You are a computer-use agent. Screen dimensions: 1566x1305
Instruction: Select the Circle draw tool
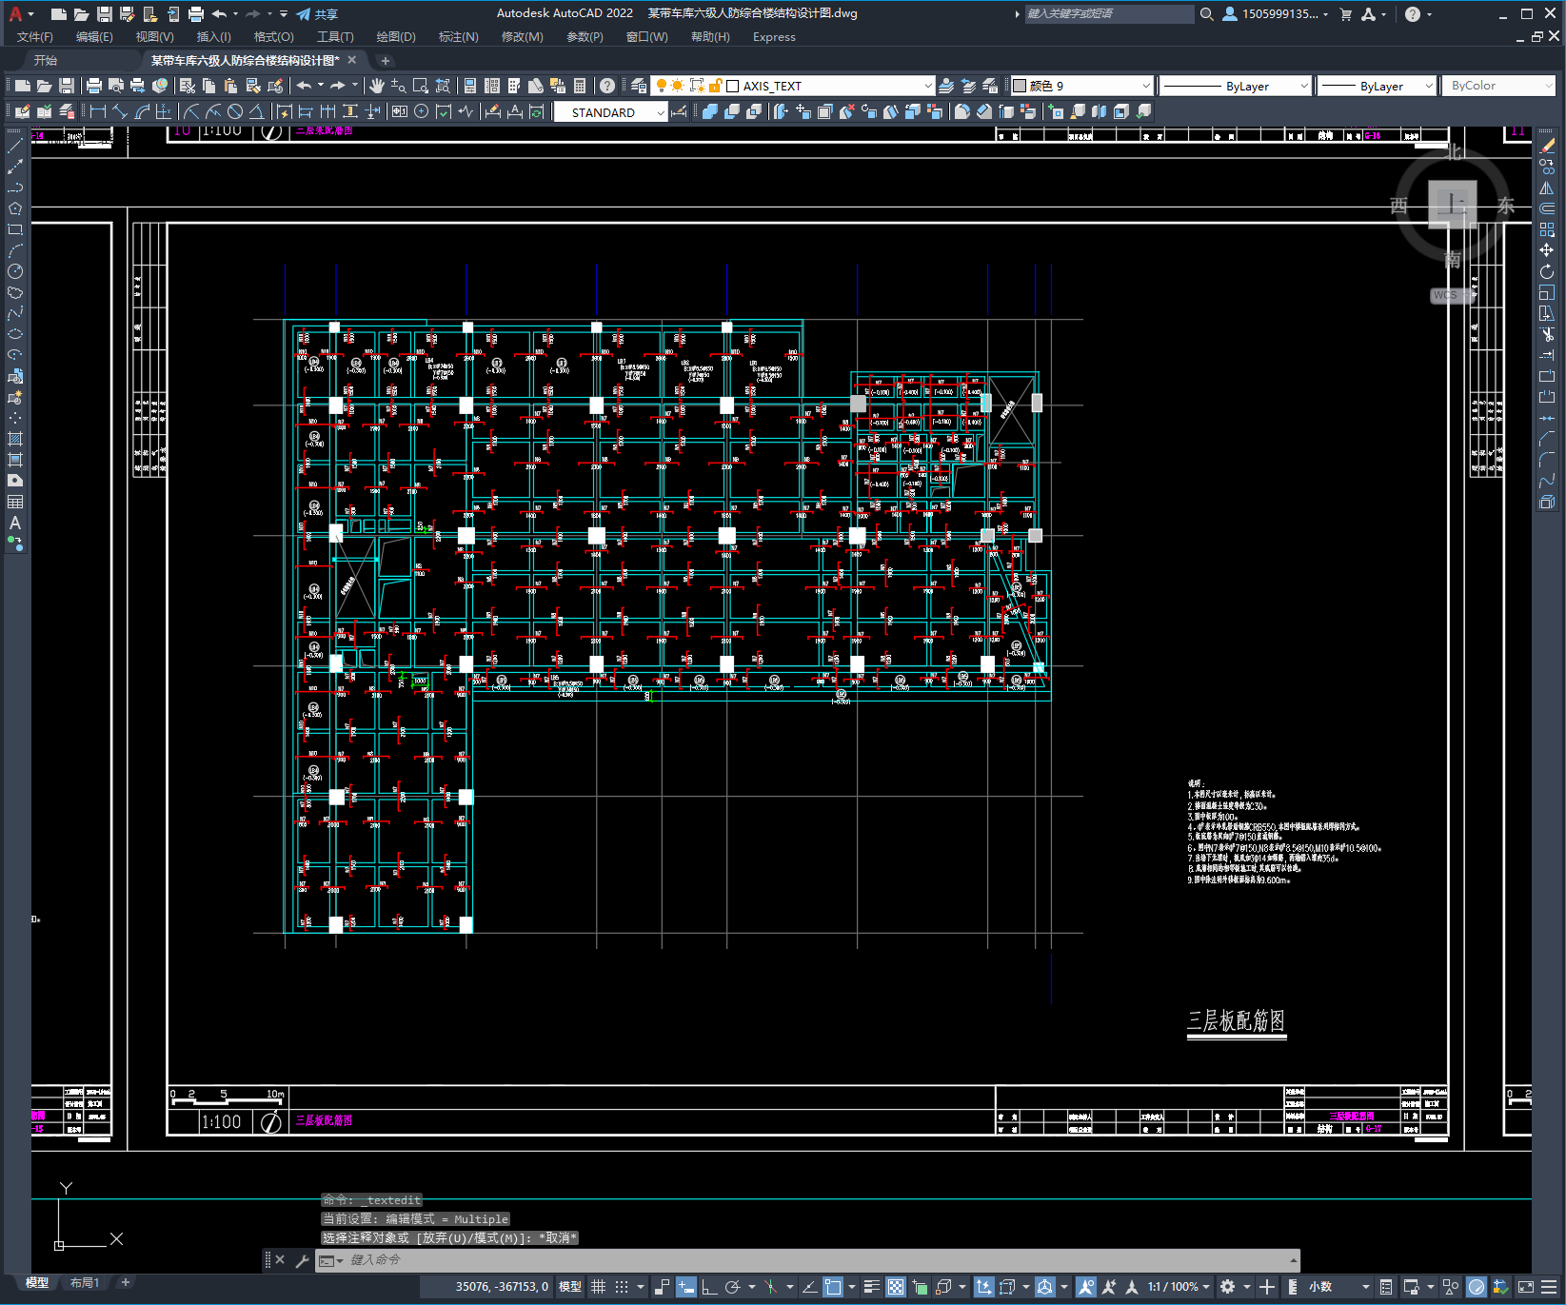click(15, 271)
